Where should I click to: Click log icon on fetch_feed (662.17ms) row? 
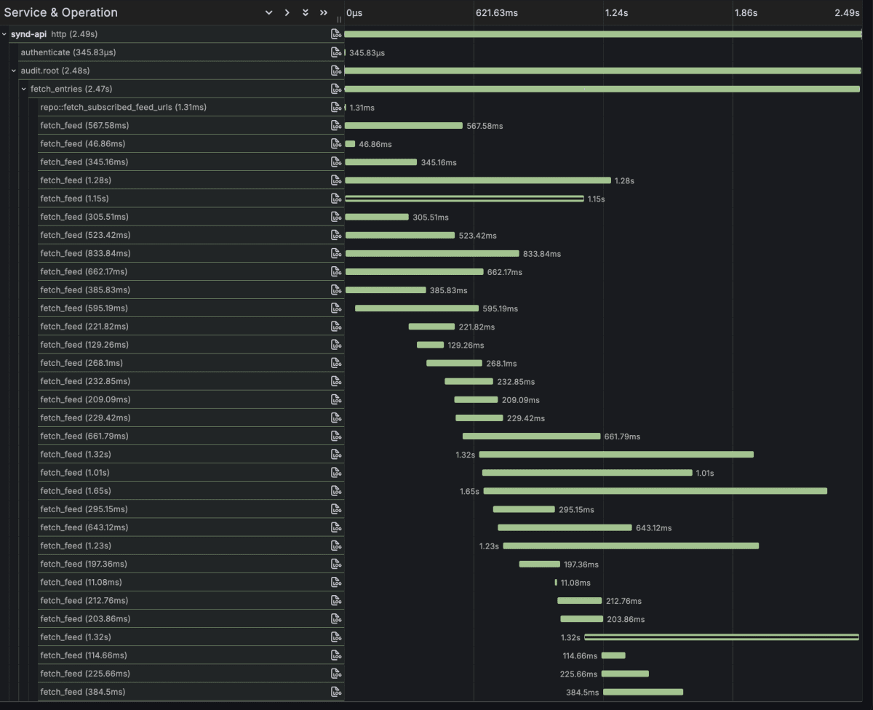coord(336,271)
